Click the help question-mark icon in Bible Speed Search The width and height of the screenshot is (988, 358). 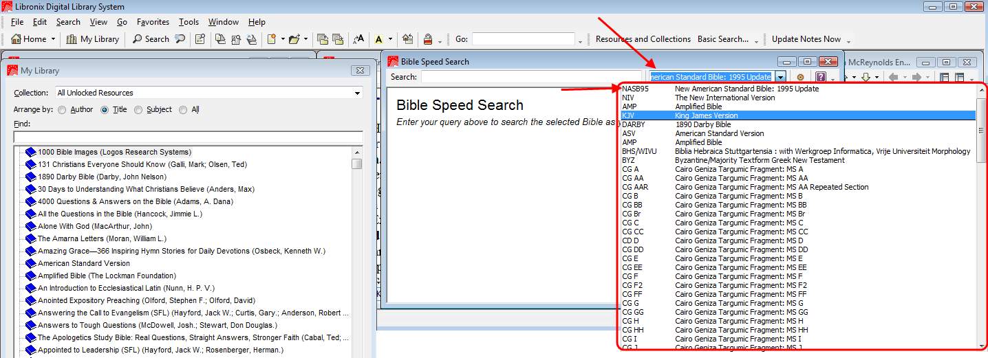tap(820, 77)
